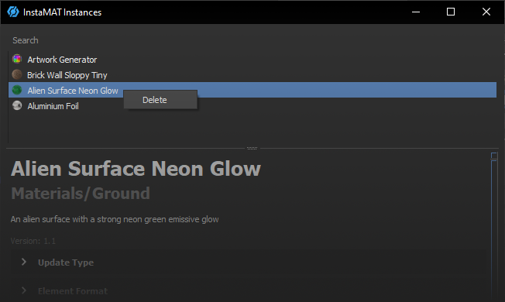Expand the Update Type section
This screenshot has width=505, height=302.
[24, 262]
